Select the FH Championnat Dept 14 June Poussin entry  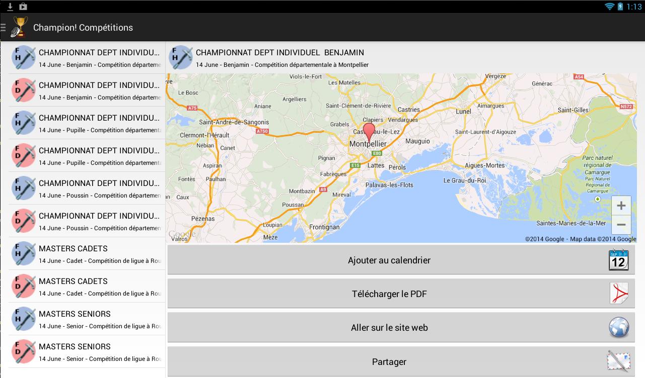point(87,188)
